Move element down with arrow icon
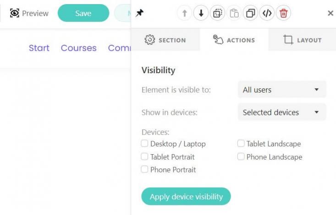Image resolution: width=336 pixels, height=215 pixels. tap(201, 13)
